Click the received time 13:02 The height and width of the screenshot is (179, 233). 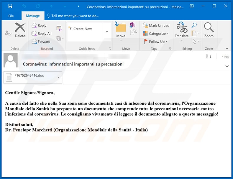point(225,57)
